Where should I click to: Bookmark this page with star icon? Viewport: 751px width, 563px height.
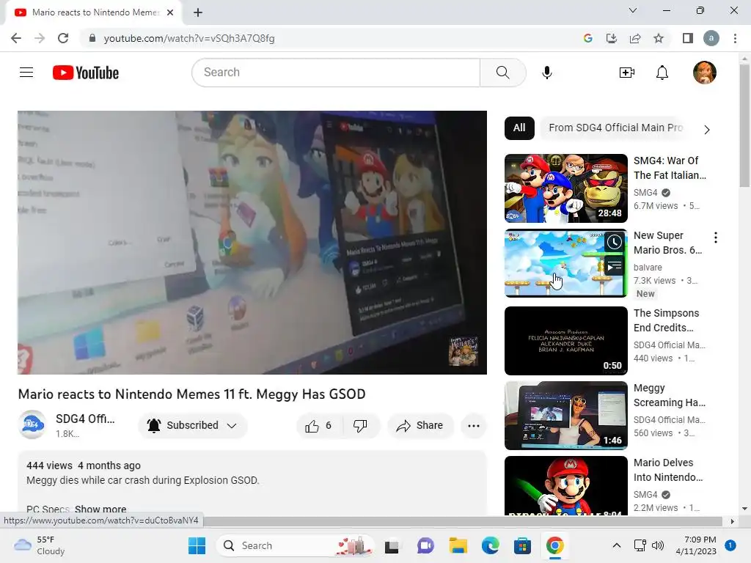point(659,38)
